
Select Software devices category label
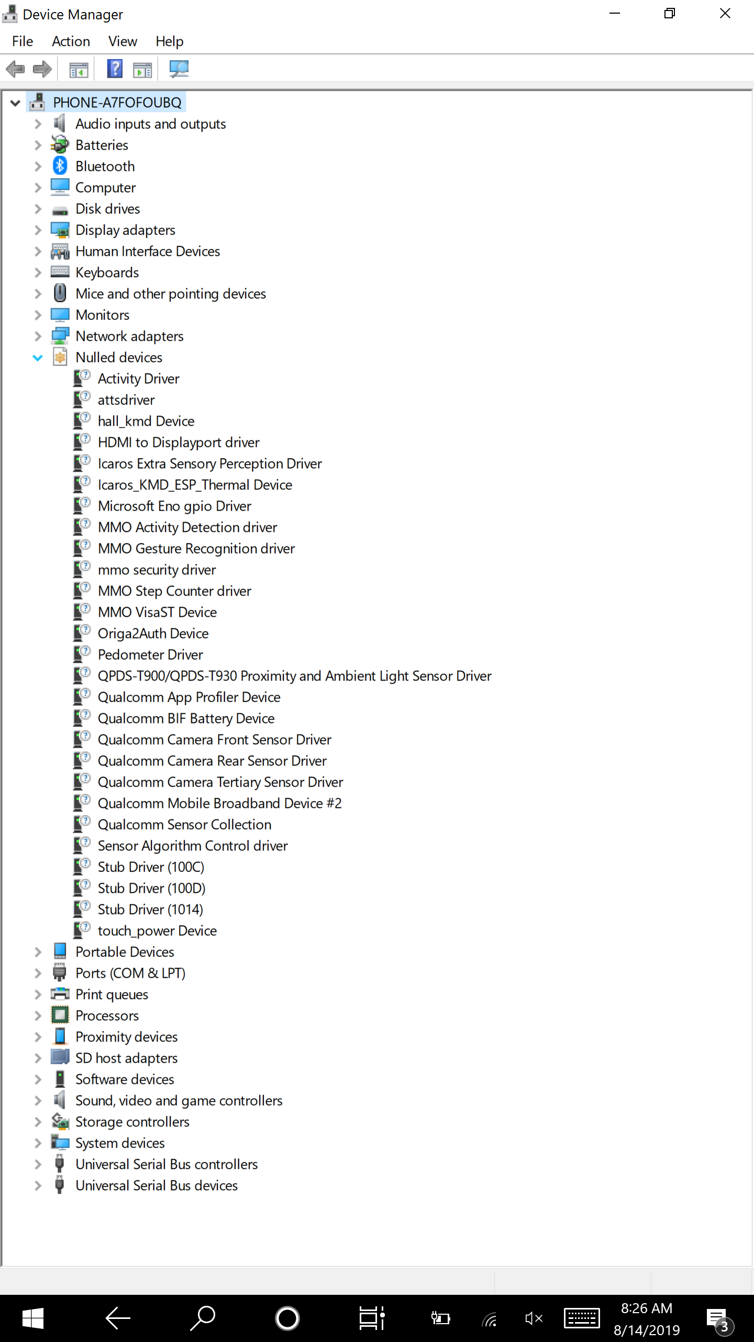(125, 1079)
